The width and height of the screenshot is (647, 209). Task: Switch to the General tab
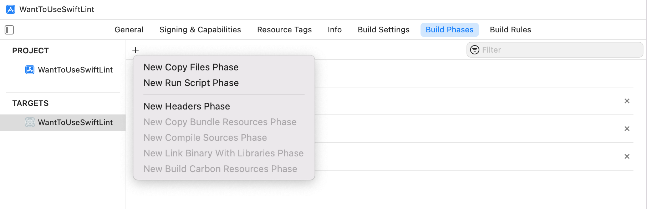point(129,30)
